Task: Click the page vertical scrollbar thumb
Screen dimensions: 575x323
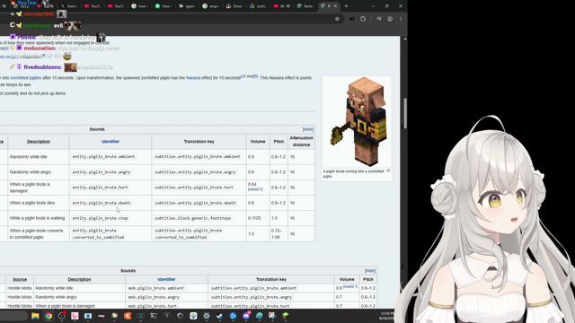Action: [x=405, y=113]
